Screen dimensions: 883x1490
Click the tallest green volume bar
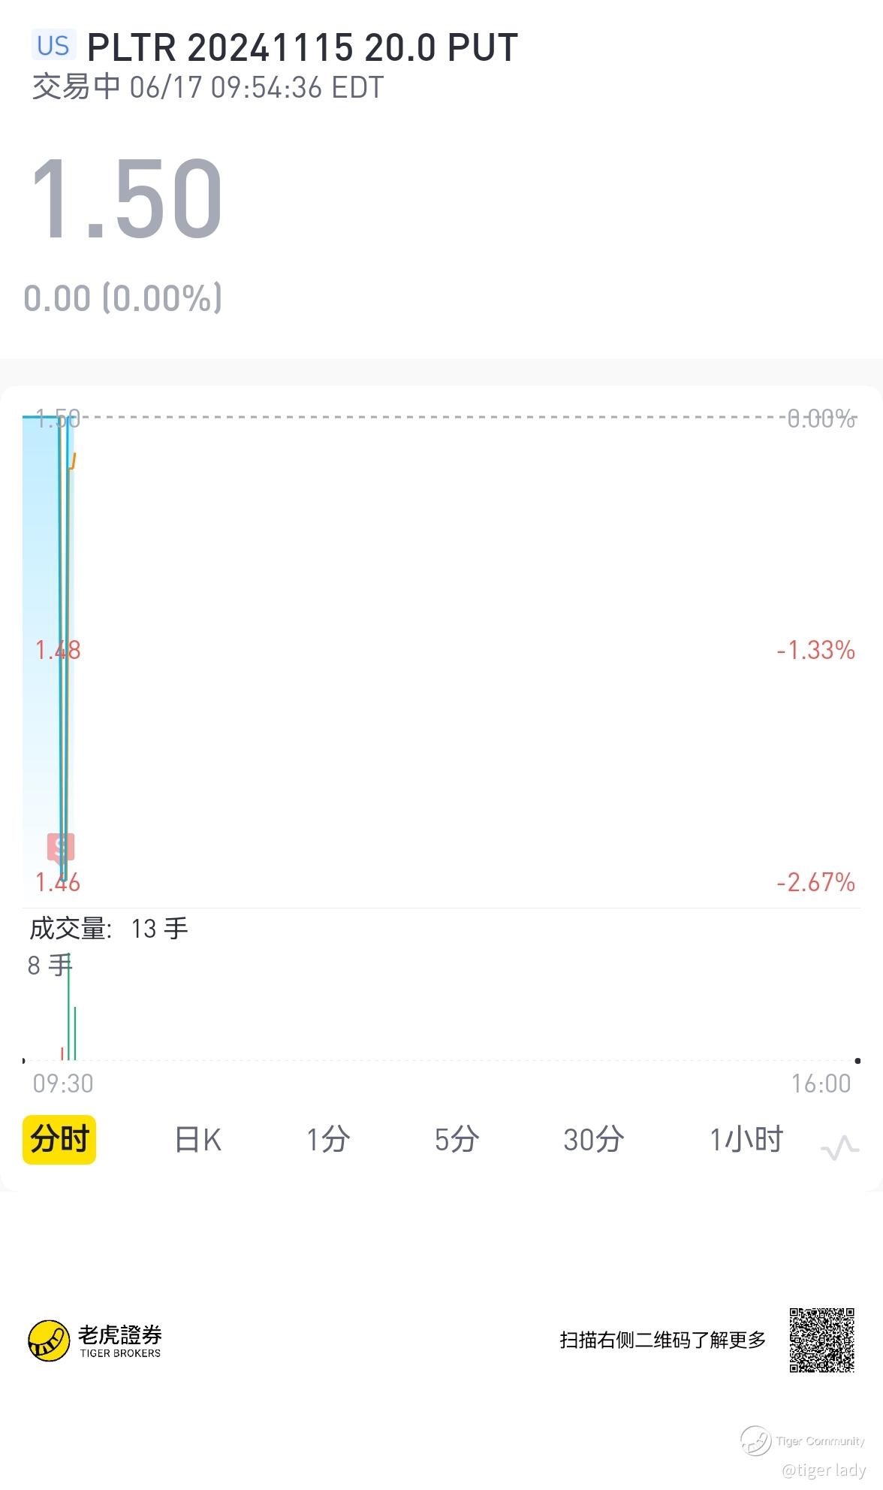point(69,1007)
